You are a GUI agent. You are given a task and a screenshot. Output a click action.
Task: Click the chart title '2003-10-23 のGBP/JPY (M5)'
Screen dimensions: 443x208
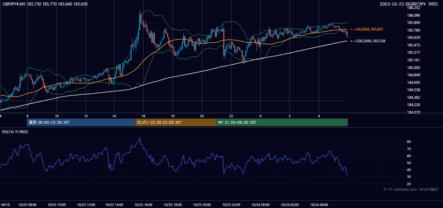(x=409, y=4)
